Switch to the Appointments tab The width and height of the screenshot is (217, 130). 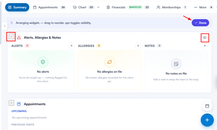coord(50,7)
